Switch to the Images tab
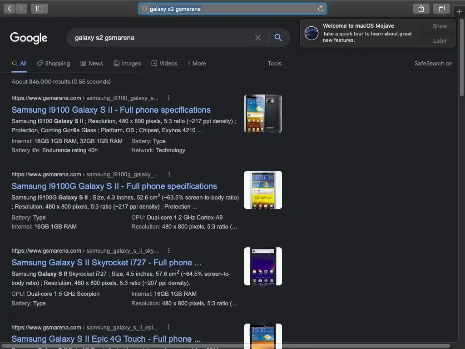The width and height of the screenshot is (465, 349). [127, 64]
